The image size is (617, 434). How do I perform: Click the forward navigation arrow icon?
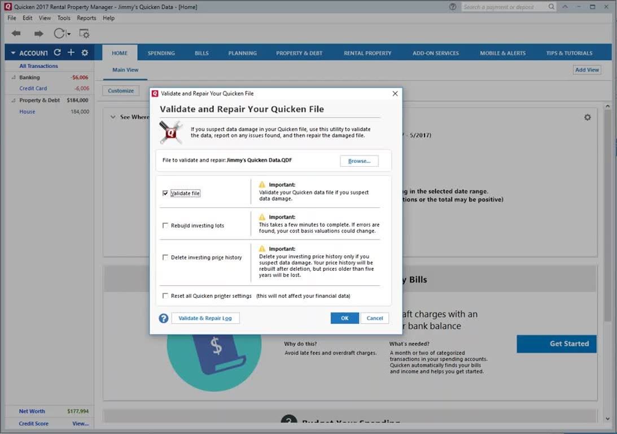[x=38, y=34]
